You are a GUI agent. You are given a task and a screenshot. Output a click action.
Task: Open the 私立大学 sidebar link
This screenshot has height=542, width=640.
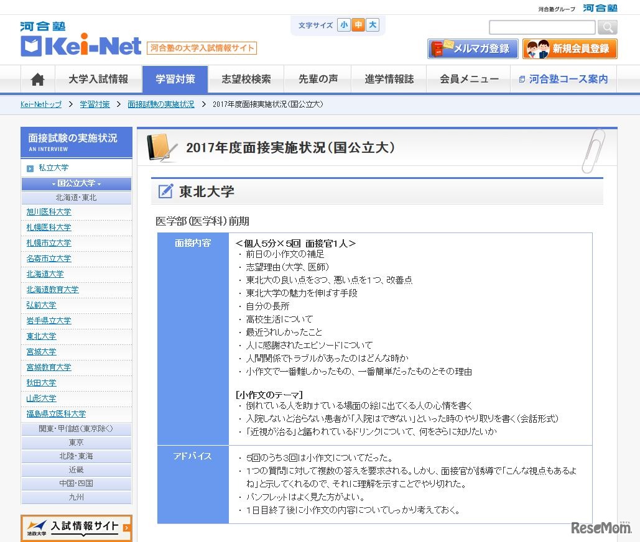[53, 168]
